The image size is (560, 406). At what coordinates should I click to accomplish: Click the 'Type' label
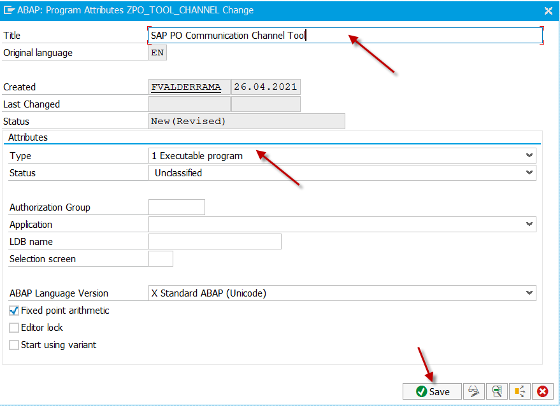click(20, 156)
